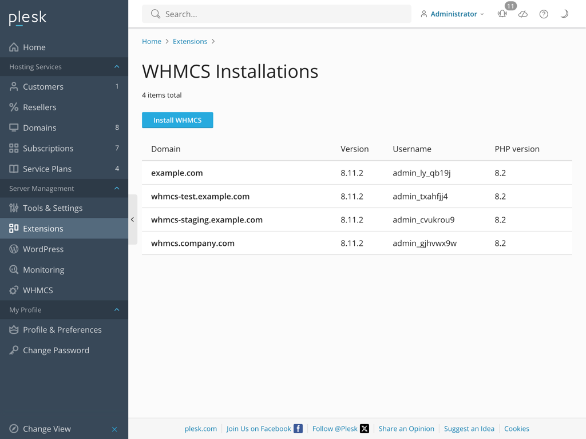Viewport: 586px width, 439px height.
Task: Select the whmcs-staging.example.com installation
Action: click(x=205, y=219)
